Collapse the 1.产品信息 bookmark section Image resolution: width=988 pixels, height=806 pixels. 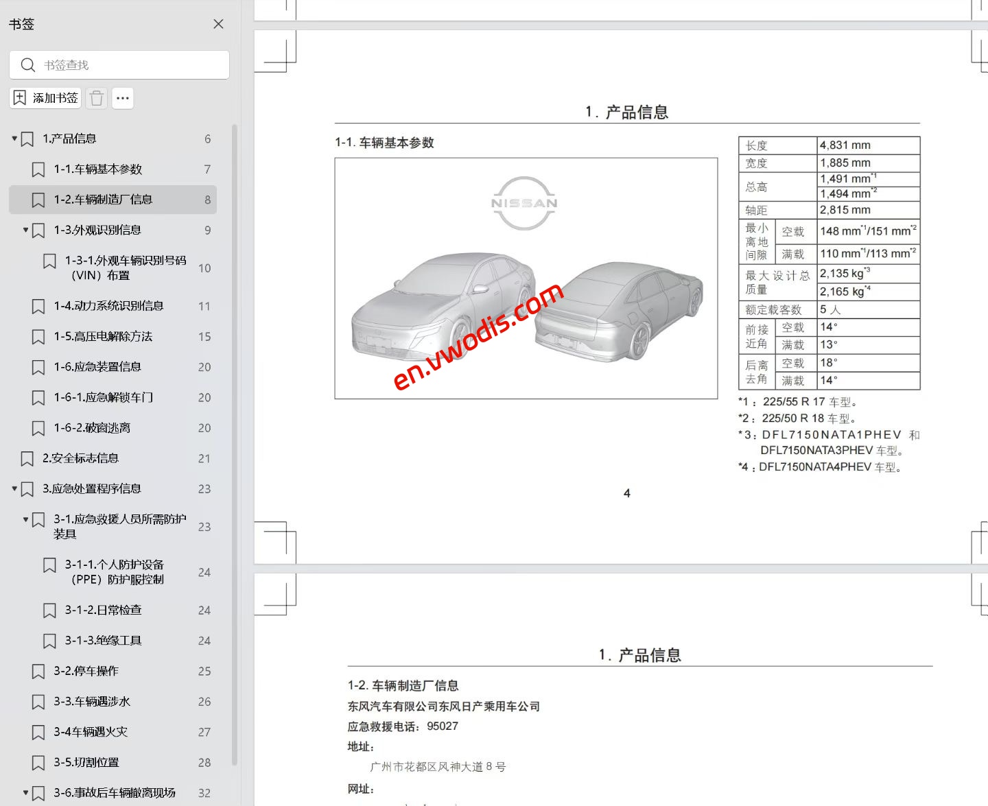click(14, 138)
